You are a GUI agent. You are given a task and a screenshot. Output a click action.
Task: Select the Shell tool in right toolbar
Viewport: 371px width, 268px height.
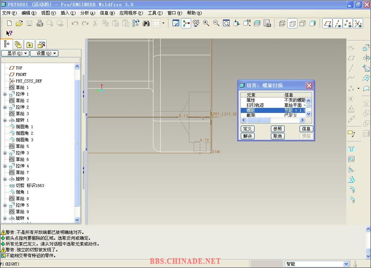pos(352,159)
